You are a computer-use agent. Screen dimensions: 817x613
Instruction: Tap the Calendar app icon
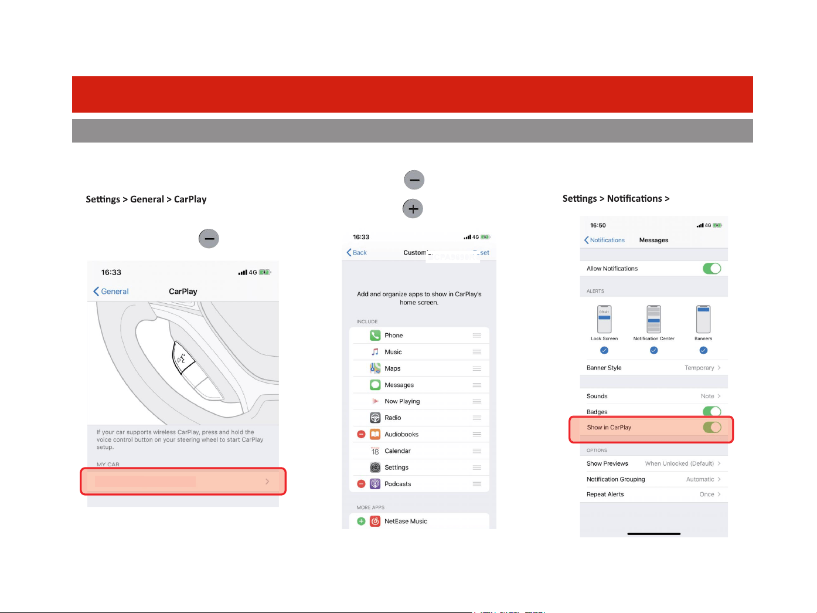click(x=375, y=451)
